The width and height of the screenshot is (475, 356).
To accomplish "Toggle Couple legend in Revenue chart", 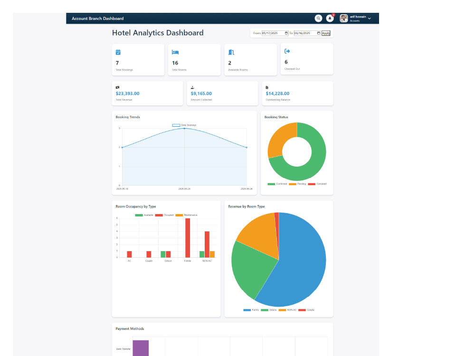I will pyautogui.click(x=306, y=310).
